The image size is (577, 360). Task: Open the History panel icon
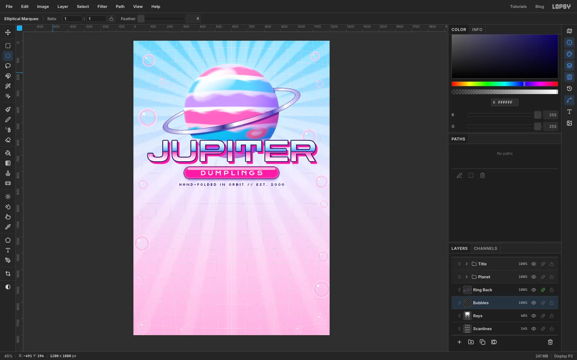569,89
